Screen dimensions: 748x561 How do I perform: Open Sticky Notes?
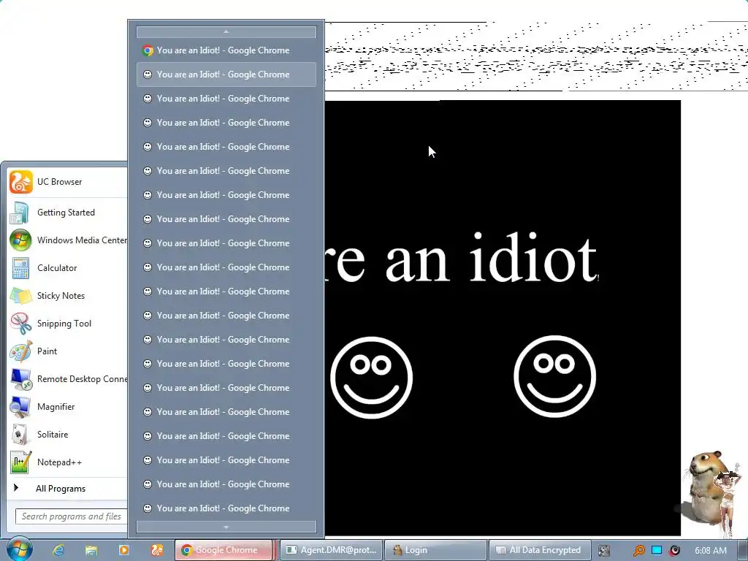[67, 295]
